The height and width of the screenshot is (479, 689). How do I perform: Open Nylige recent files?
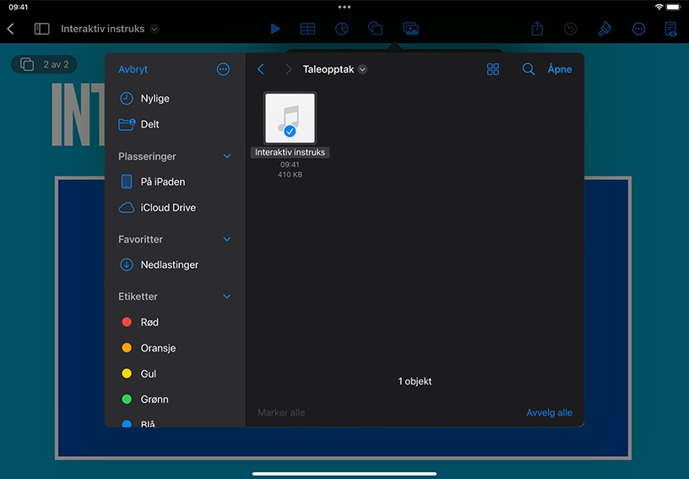pos(175,99)
